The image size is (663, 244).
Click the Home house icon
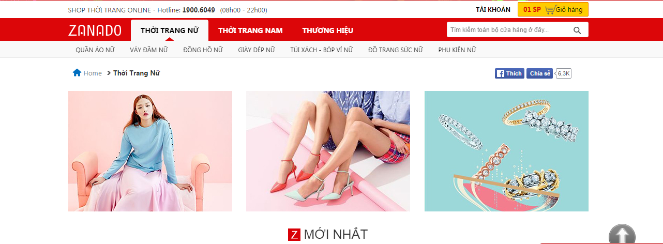tap(77, 73)
